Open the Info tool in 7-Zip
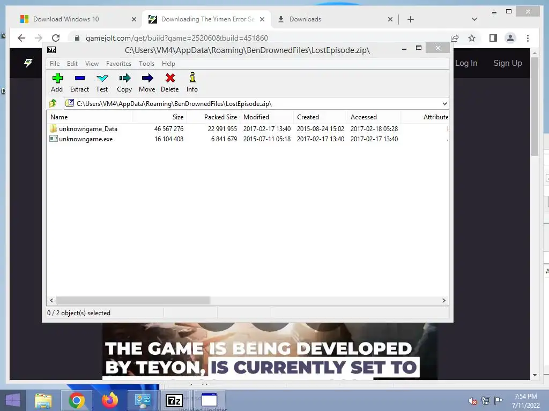 click(x=192, y=82)
